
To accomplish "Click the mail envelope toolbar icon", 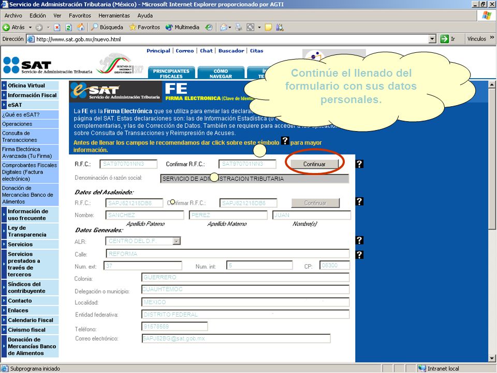I will tap(224, 27).
